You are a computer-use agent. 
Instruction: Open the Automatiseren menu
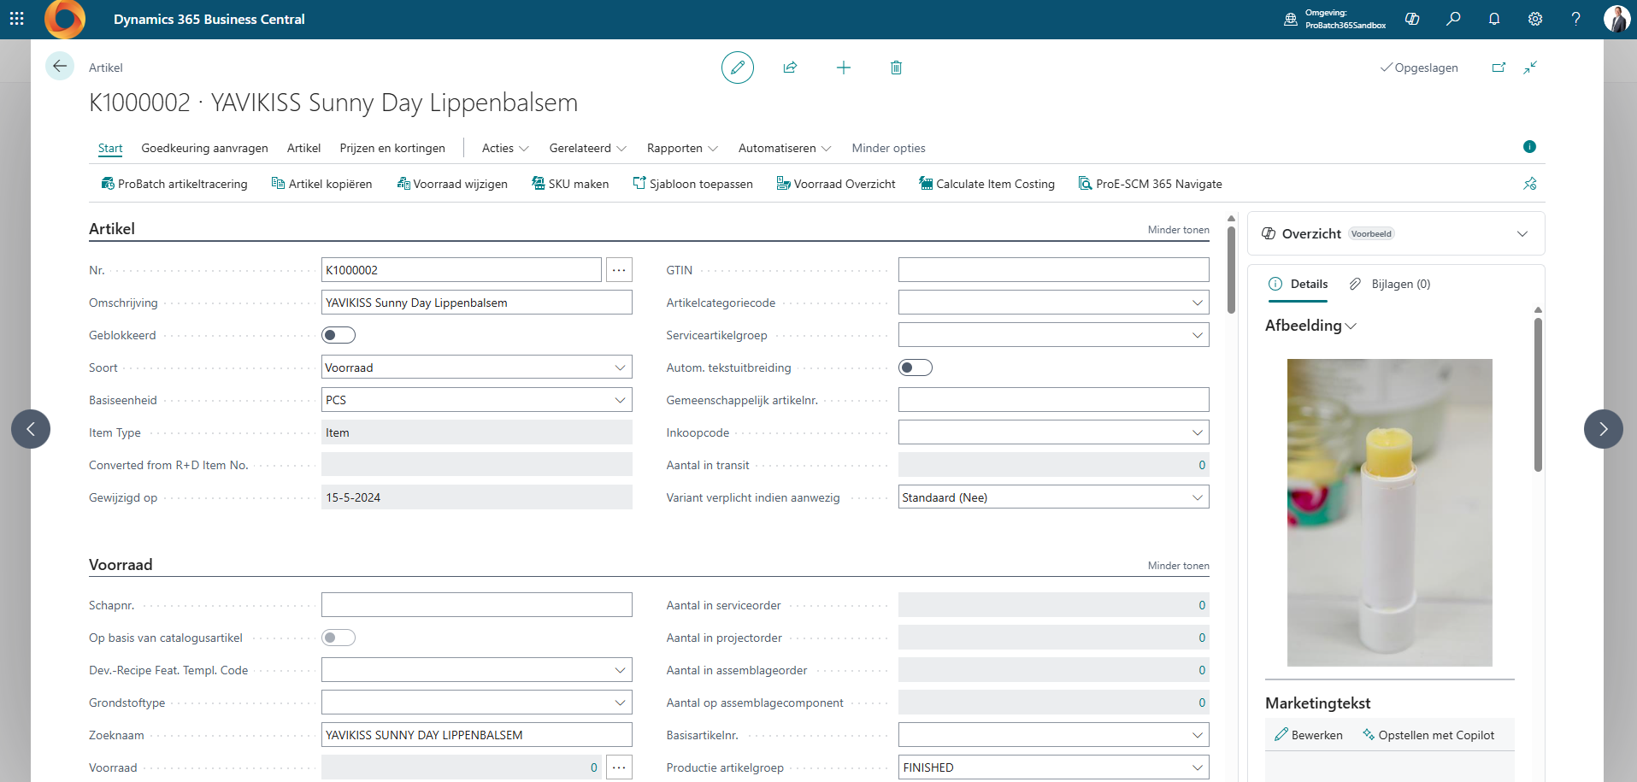coord(785,148)
